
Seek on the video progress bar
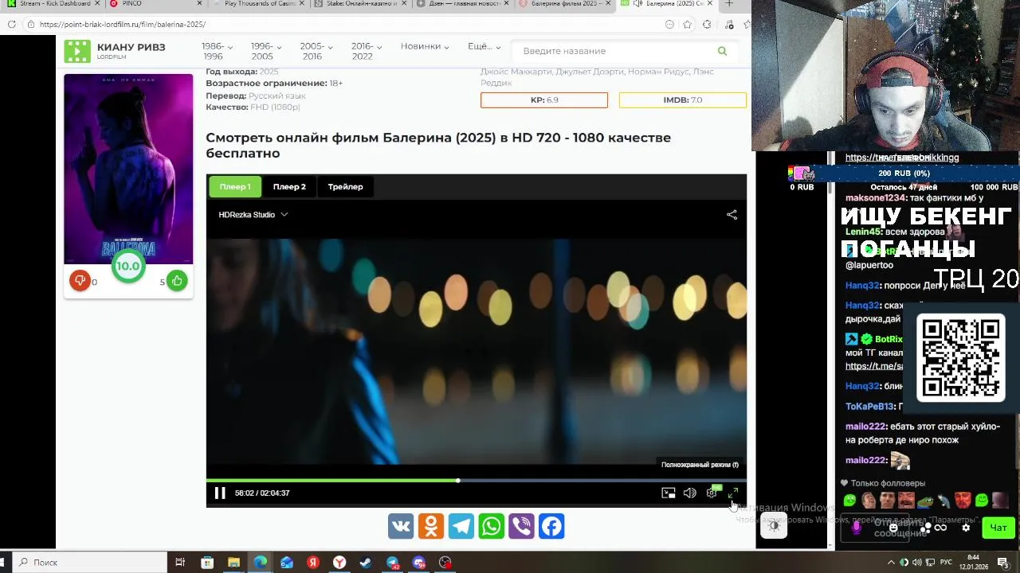click(x=477, y=480)
